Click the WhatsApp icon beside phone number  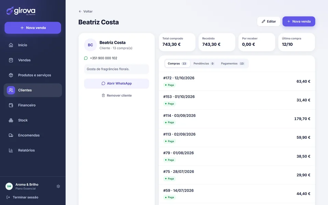point(86,58)
